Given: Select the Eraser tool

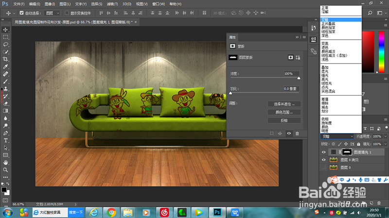Looking at the screenshot, I should pos(5,103).
